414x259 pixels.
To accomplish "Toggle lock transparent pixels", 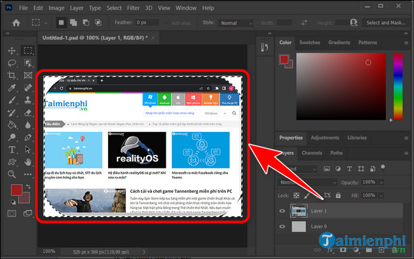I will [x=296, y=195].
